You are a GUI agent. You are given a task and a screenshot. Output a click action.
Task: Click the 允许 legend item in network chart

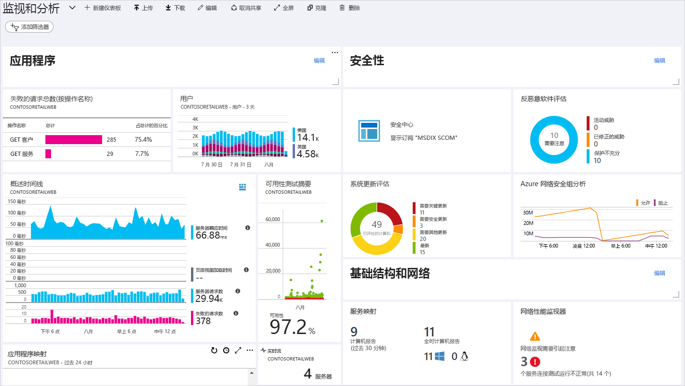click(643, 203)
